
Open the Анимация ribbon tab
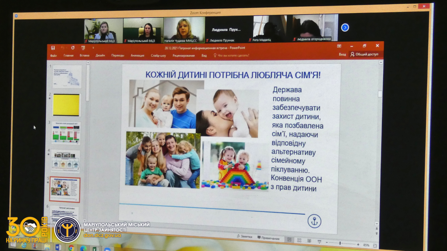tap(137, 56)
